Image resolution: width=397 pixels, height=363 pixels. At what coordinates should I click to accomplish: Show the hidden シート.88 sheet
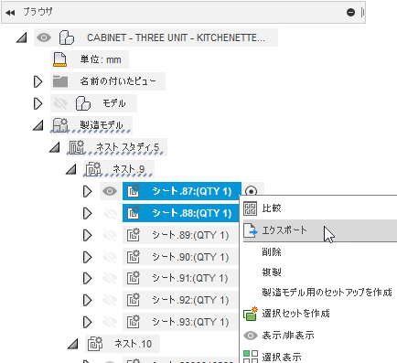coord(110,213)
